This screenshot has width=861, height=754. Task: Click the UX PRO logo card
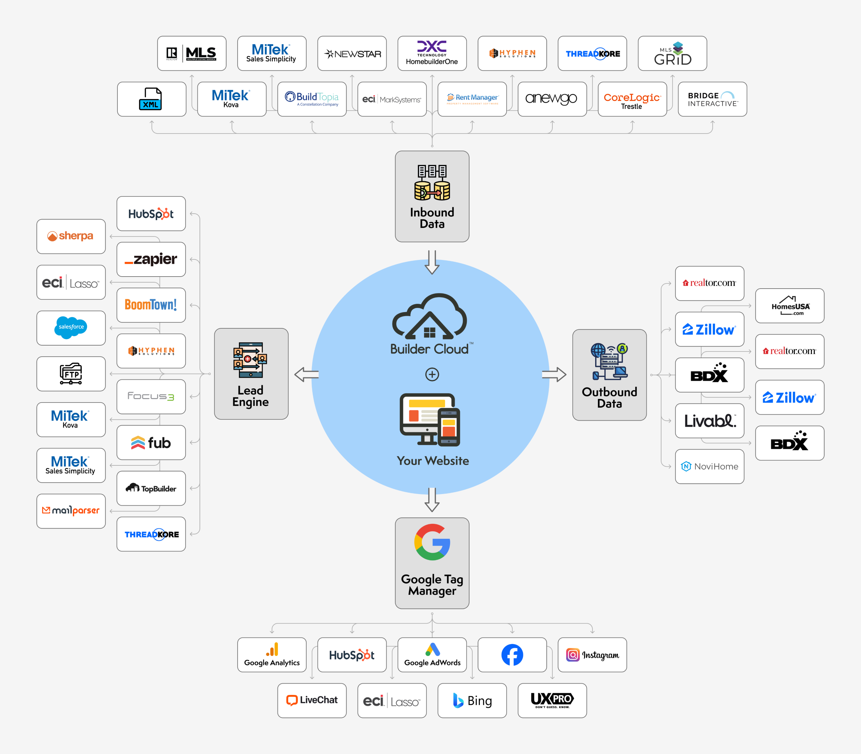pos(552,700)
